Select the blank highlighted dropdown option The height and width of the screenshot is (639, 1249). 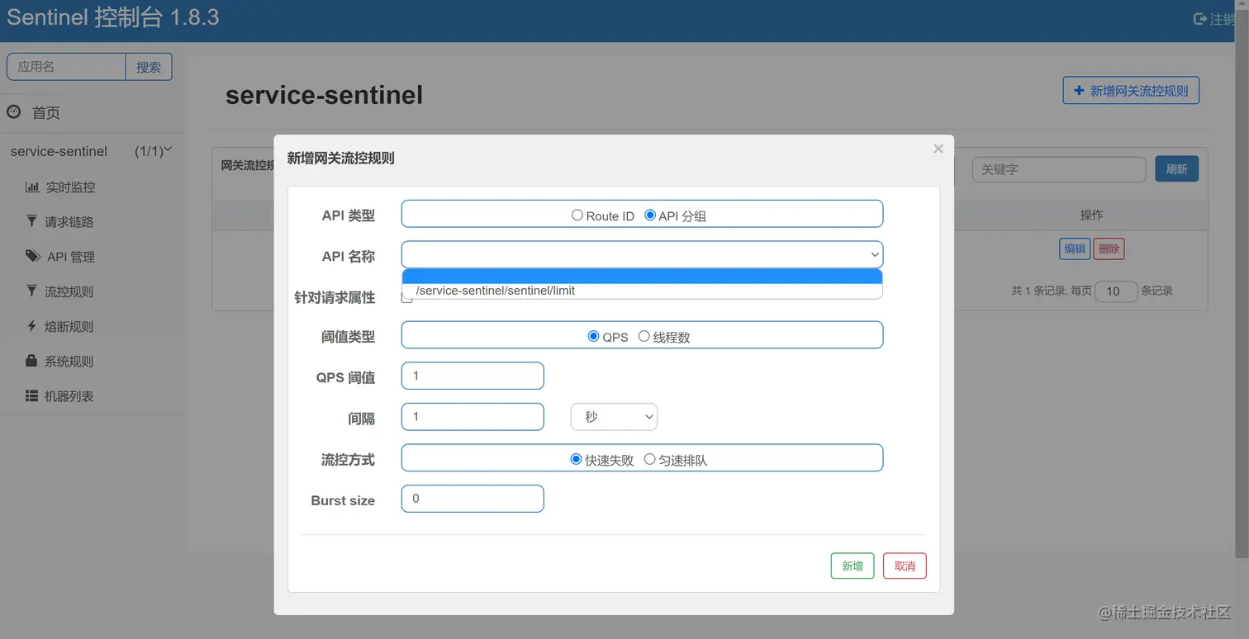[x=642, y=277]
